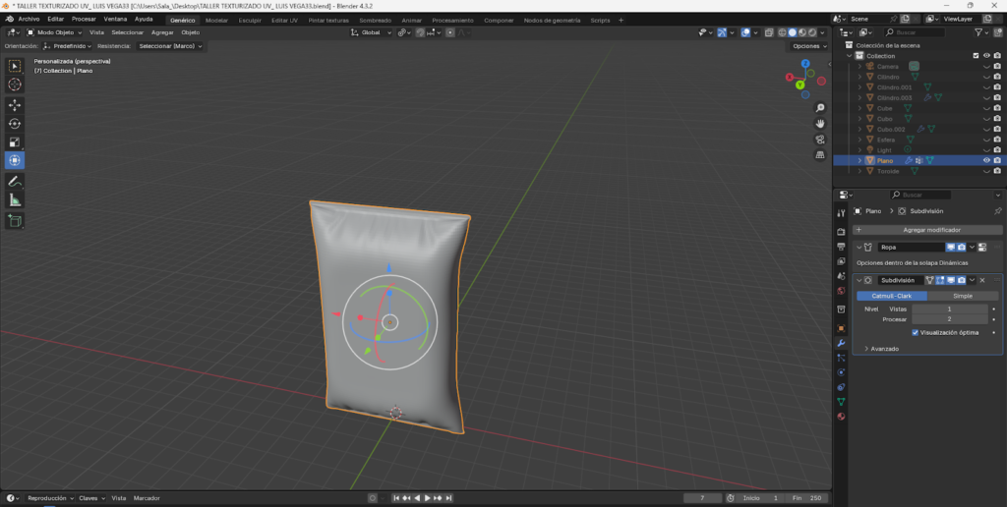The image size is (1007, 507).
Task: Switch perspective/orthographic with grid icon
Action: click(x=820, y=154)
